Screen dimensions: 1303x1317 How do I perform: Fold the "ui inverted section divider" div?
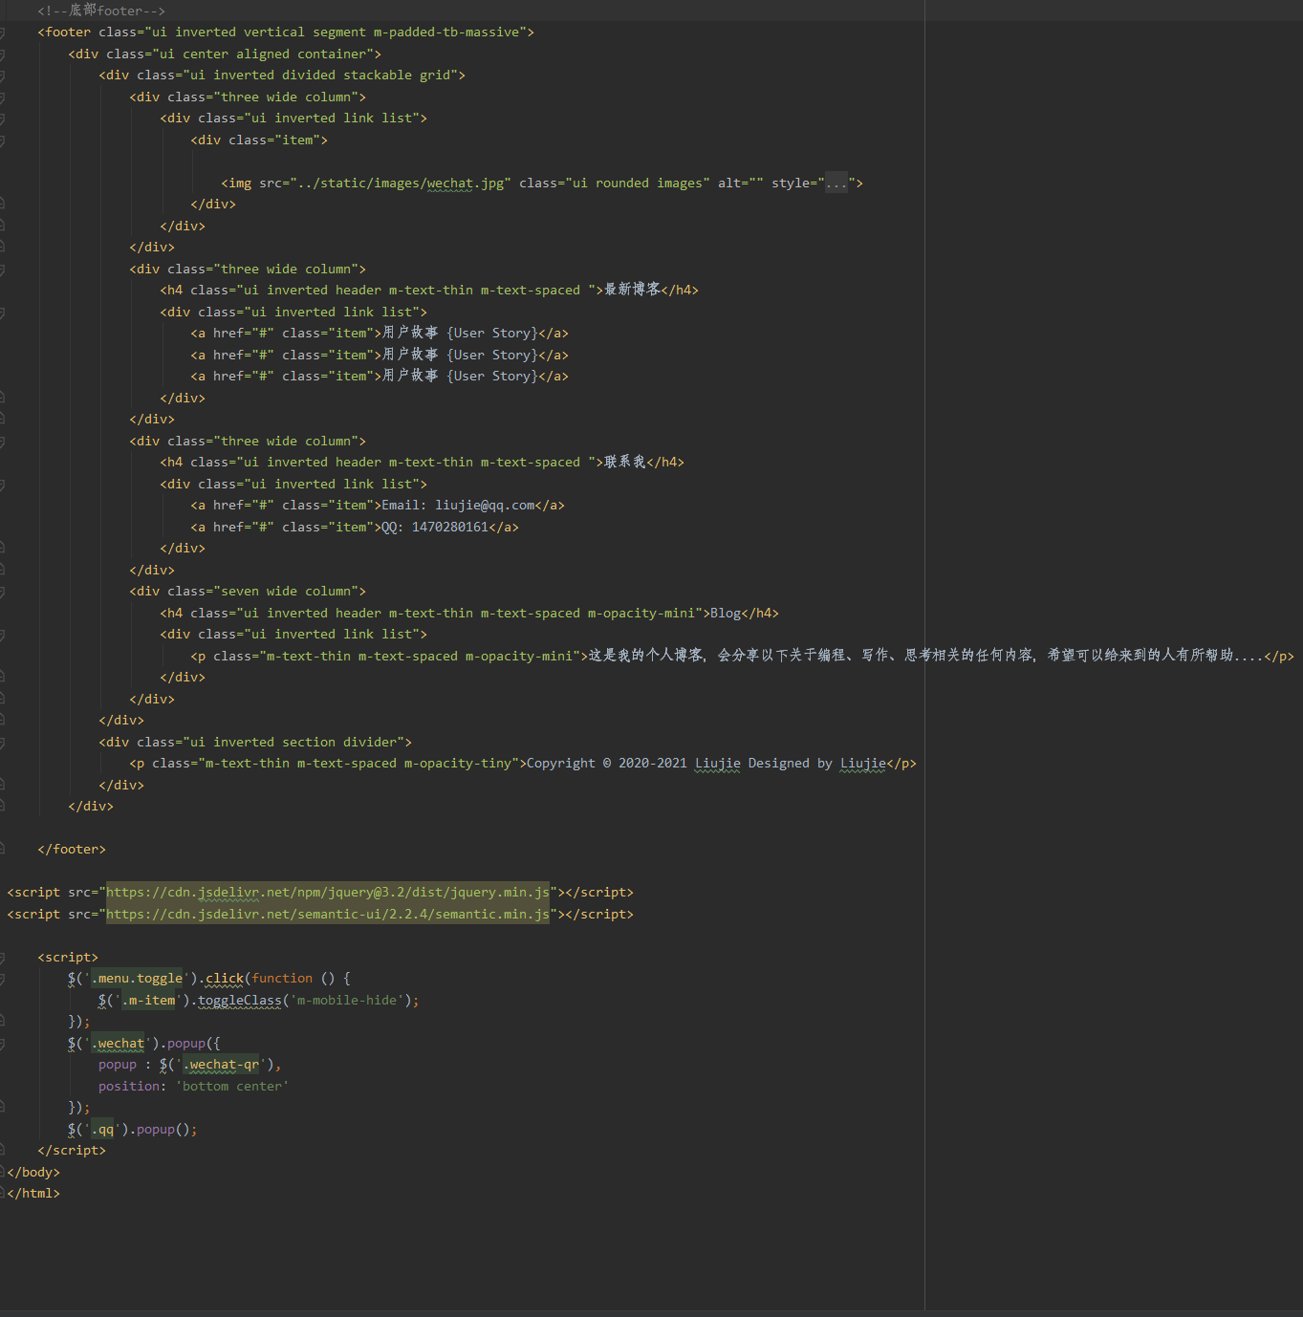pyautogui.click(x=3, y=742)
